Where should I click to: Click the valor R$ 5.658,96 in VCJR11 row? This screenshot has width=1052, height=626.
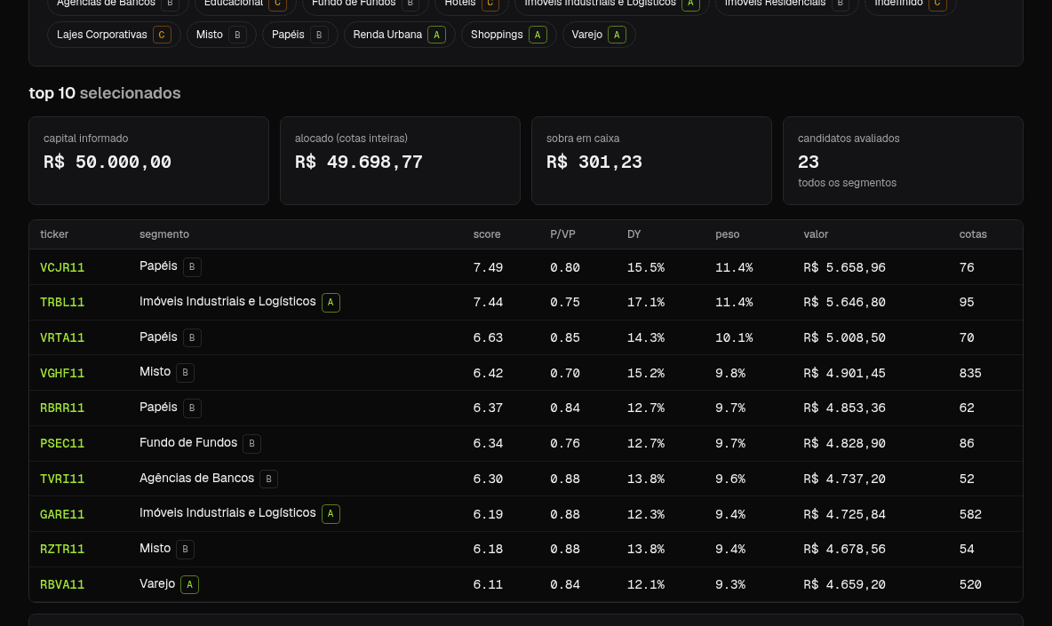point(845,267)
